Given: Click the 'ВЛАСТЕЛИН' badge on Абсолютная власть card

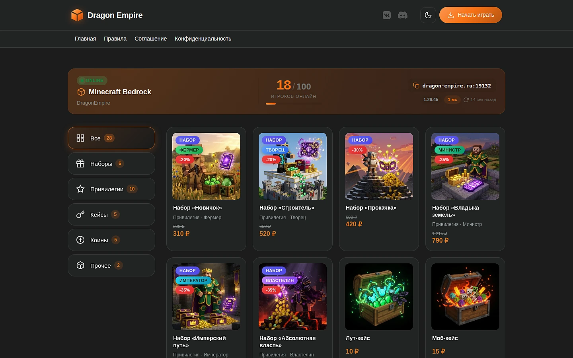Looking at the screenshot, I should [280, 280].
